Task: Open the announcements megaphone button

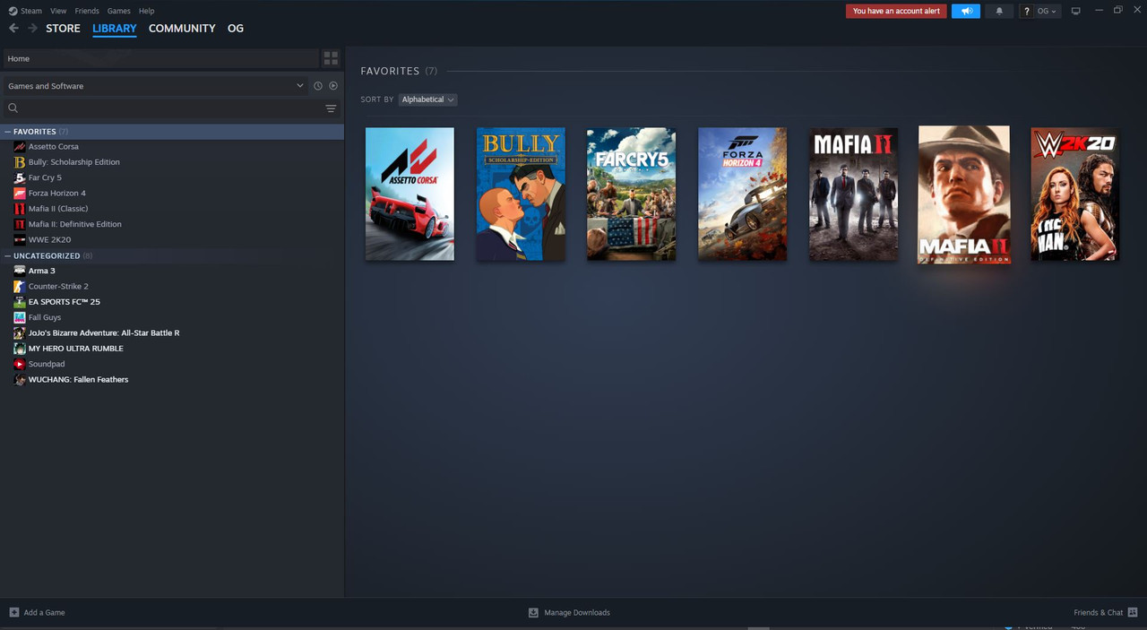Action: coord(966,11)
